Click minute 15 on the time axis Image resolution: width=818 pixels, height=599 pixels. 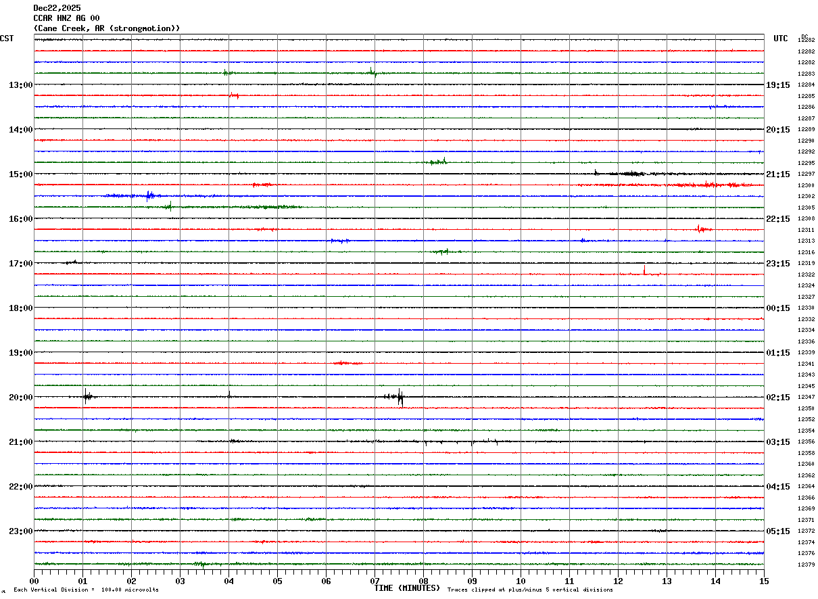764,580
